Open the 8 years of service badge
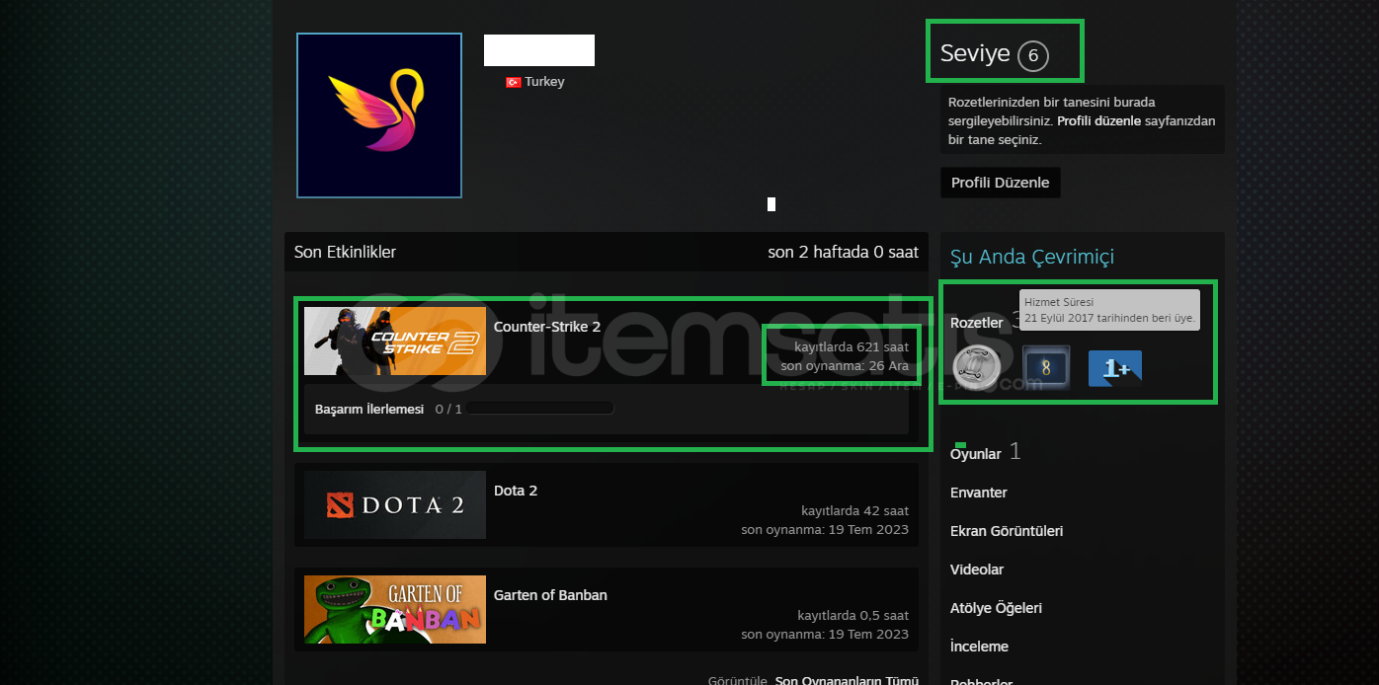The image size is (1379, 685). (x=1046, y=368)
